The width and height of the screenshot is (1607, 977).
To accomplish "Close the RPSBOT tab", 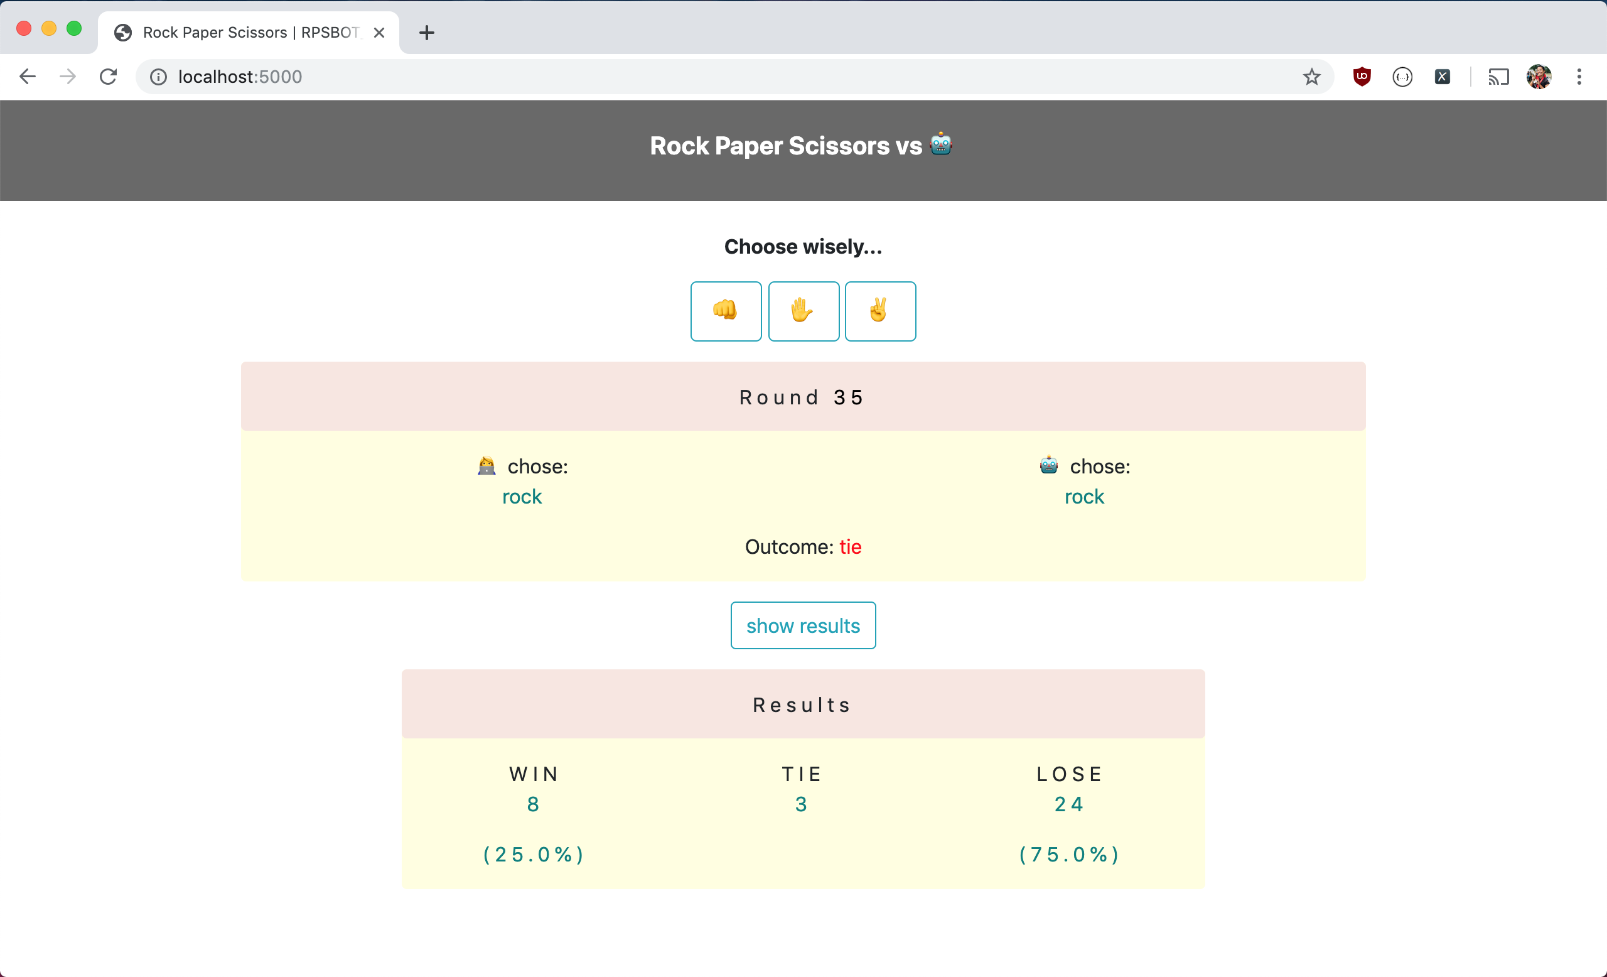I will [x=379, y=33].
